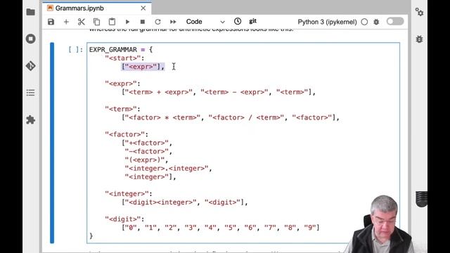Interrupt the kernel with stop button
450x253 pixels.
click(x=142, y=22)
